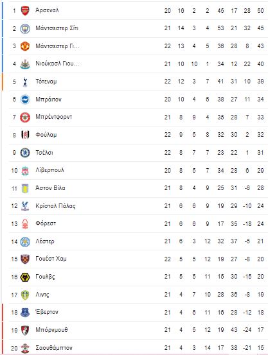Click the Brentford crest icon
This screenshot has width=268, height=355.
click(x=25, y=117)
